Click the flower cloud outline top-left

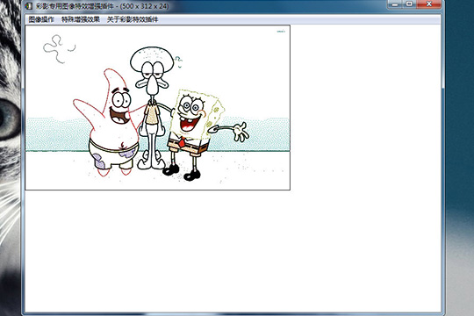tap(59, 48)
